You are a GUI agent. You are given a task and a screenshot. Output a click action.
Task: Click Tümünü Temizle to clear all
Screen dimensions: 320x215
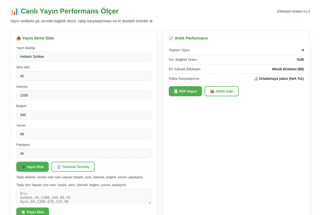coord(73,167)
